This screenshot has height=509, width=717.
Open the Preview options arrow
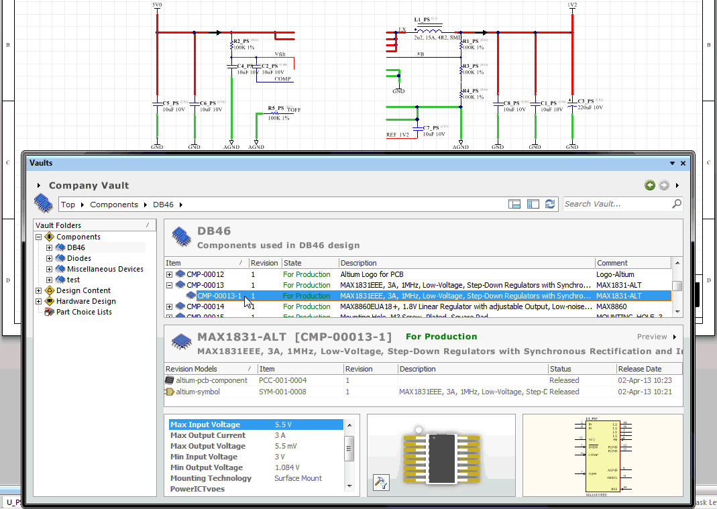(675, 337)
